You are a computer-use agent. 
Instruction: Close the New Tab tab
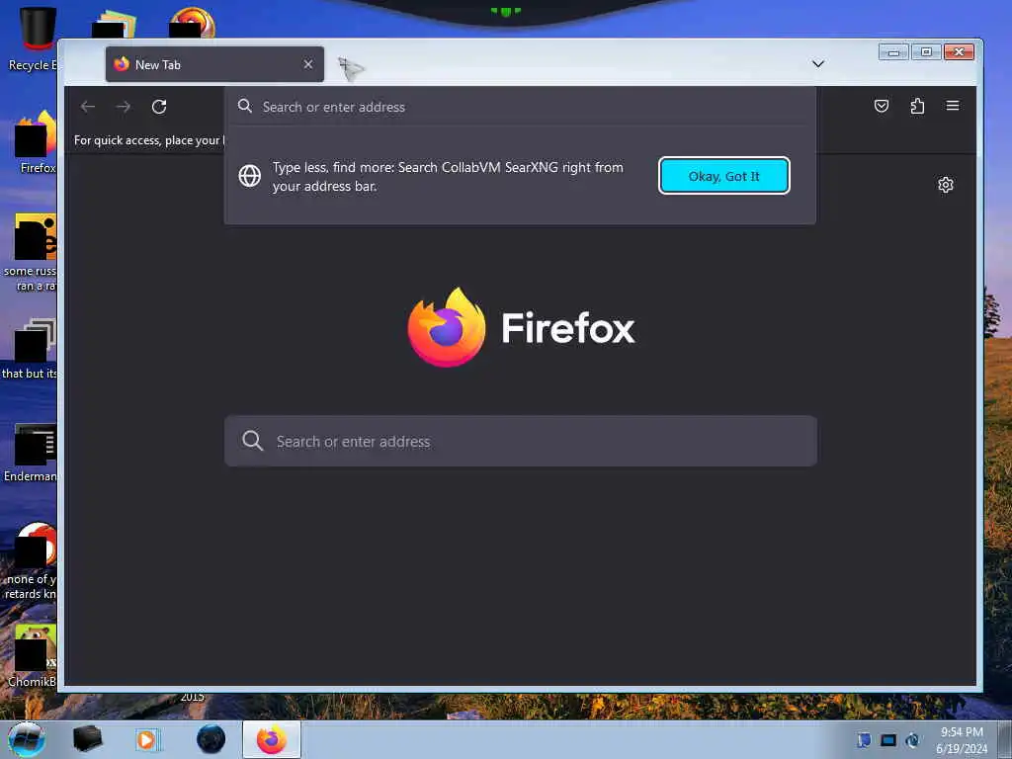tap(308, 64)
